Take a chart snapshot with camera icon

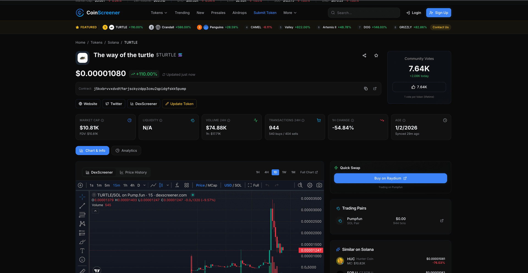(319, 185)
